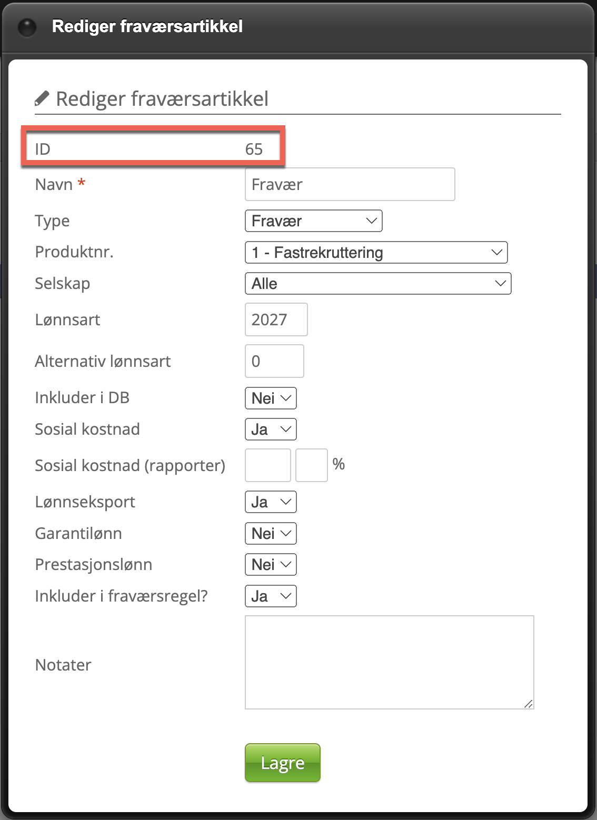Open the Selskap dropdown set to Alle
The image size is (597, 820).
[378, 283]
